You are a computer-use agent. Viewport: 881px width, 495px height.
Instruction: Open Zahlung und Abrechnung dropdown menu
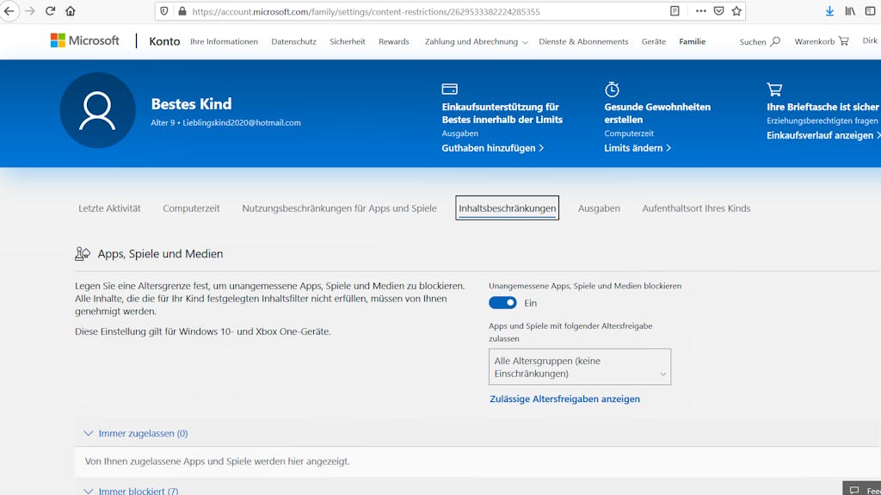pyautogui.click(x=476, y=41)
